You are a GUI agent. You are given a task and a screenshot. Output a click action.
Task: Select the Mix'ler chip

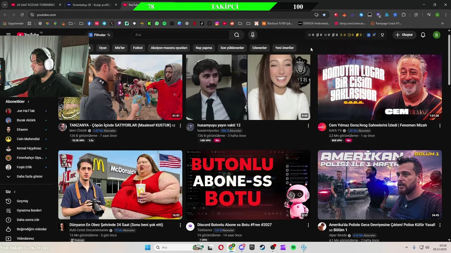coord(120,48)
